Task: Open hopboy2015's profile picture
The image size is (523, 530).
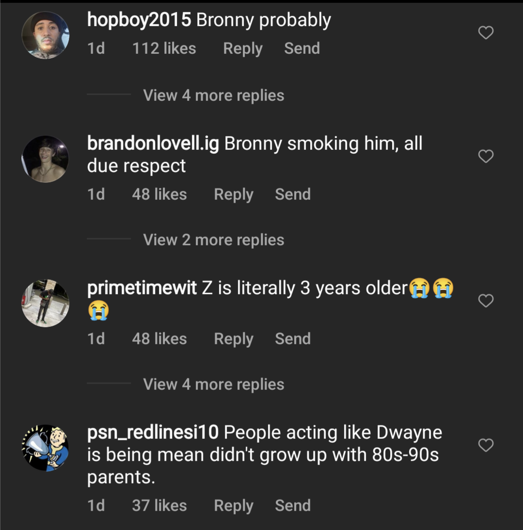Action: point(46,35)
